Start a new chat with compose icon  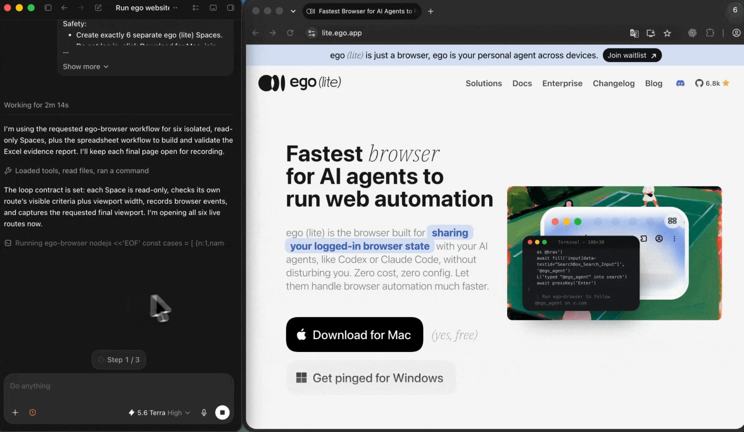pyautogui.click(x=98, y=8)
